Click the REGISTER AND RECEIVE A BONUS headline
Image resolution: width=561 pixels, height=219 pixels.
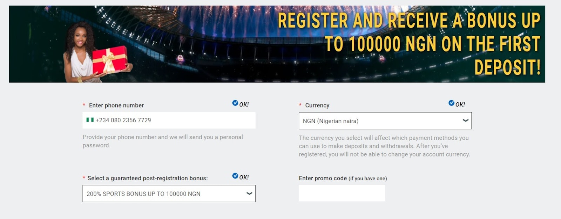click(408, 20)
